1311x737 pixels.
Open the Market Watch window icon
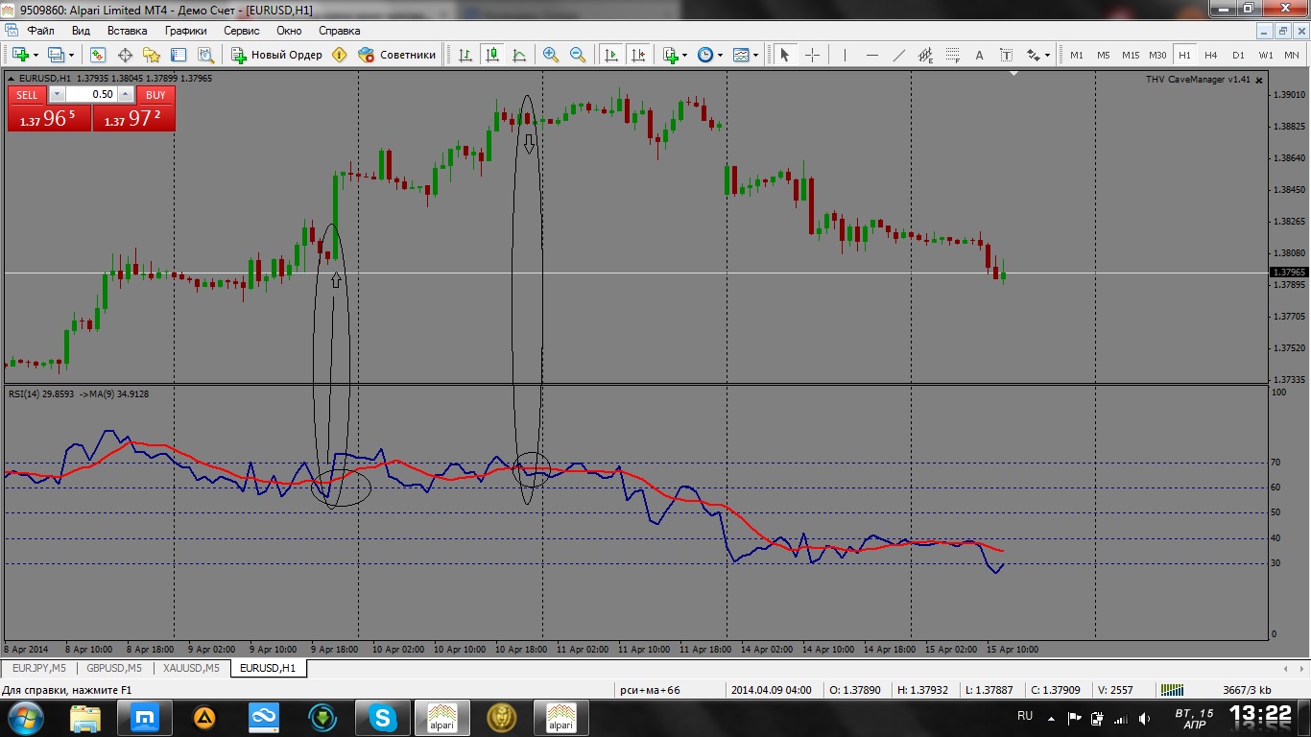(98, 55)
